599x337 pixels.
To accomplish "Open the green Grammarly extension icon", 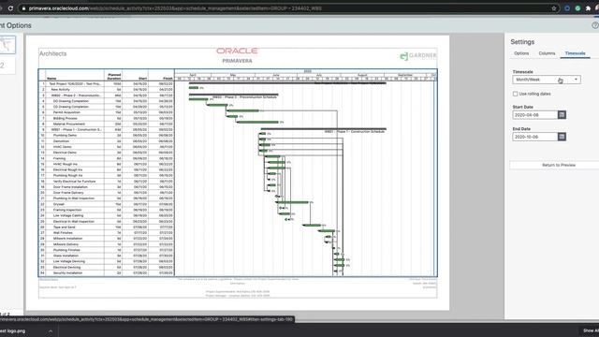I will [x=577, y=8].
